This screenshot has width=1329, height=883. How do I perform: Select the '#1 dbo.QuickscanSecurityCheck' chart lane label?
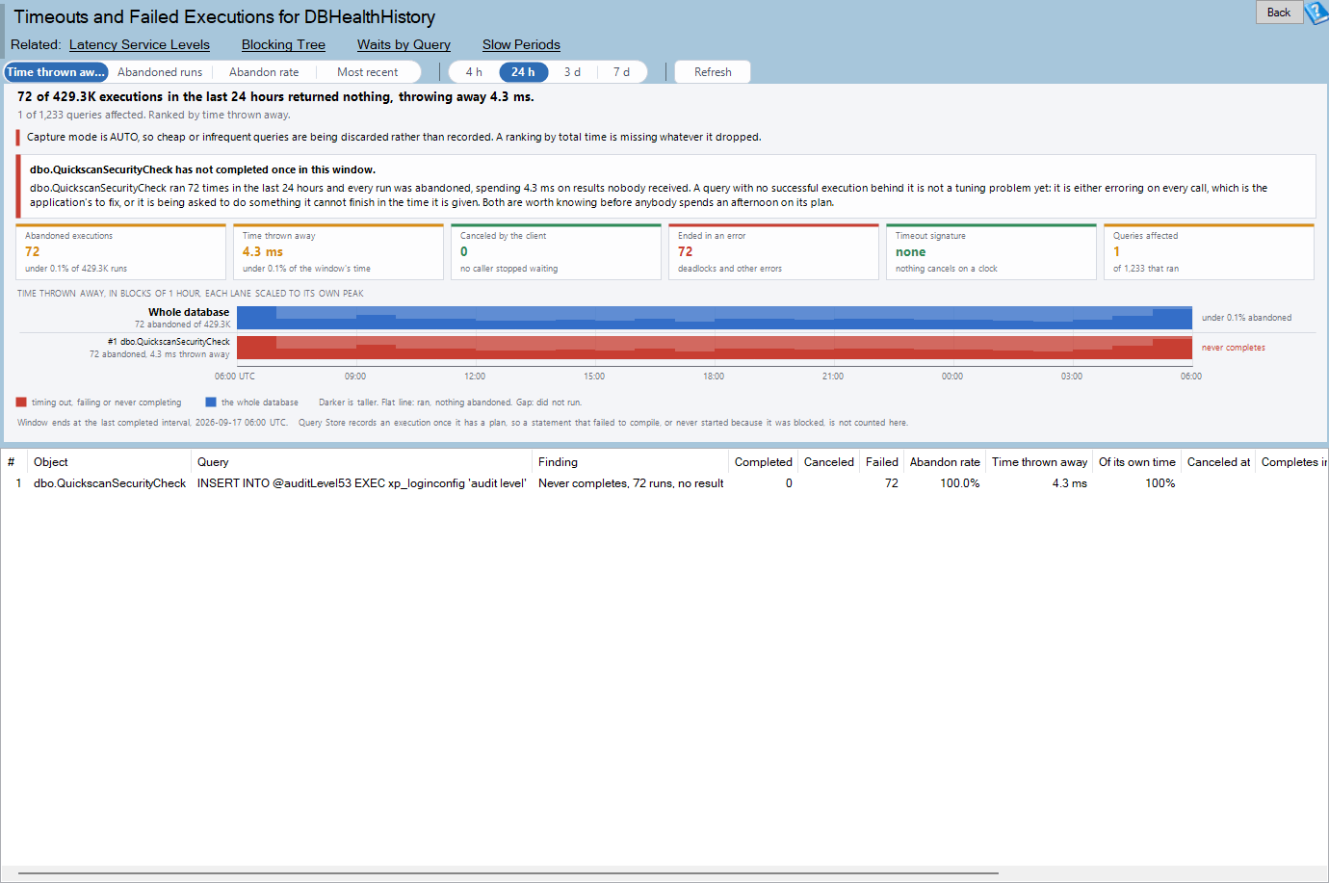point(169,342)
